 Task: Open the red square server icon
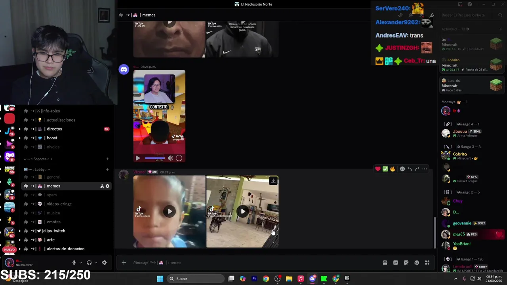tap(10, 118)
